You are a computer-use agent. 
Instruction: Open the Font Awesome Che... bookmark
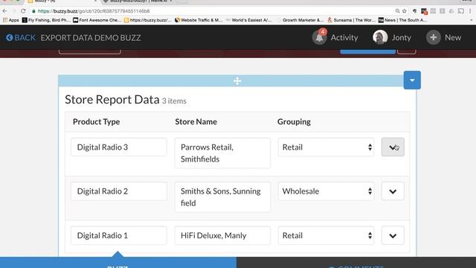click(97, 20)
